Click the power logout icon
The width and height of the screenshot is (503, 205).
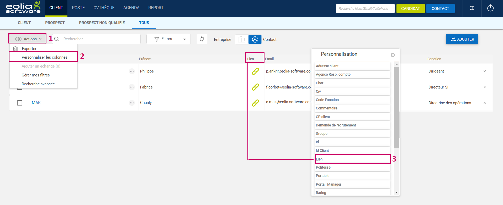[x=490, y=8]
